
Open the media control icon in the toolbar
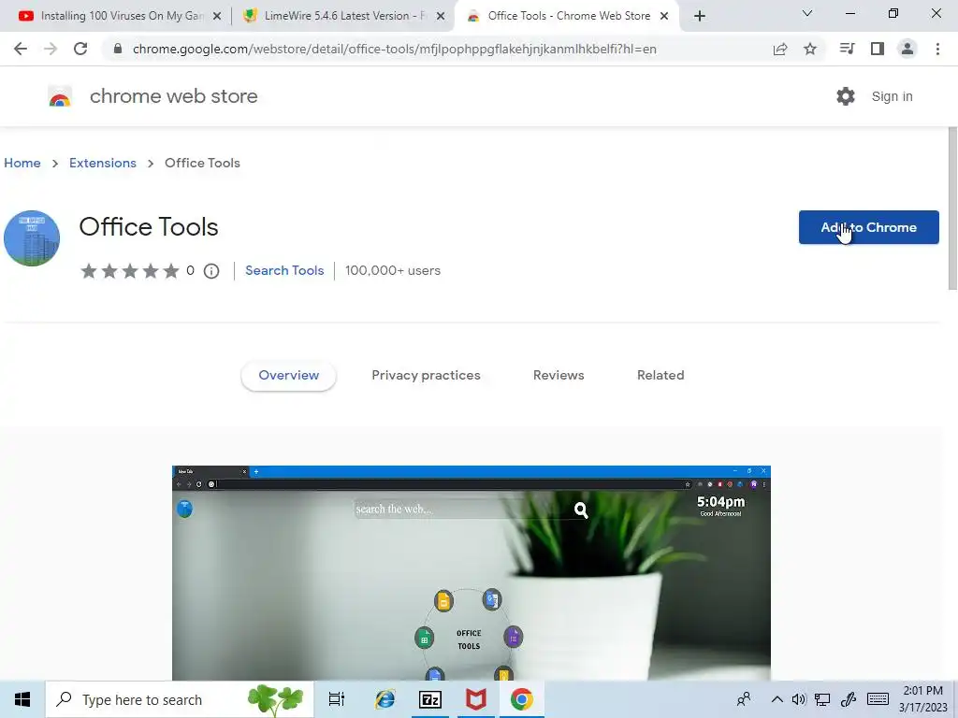click(847, 49)
